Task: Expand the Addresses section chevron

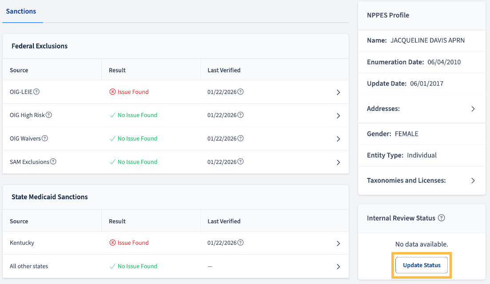Action: click(473, 109)
